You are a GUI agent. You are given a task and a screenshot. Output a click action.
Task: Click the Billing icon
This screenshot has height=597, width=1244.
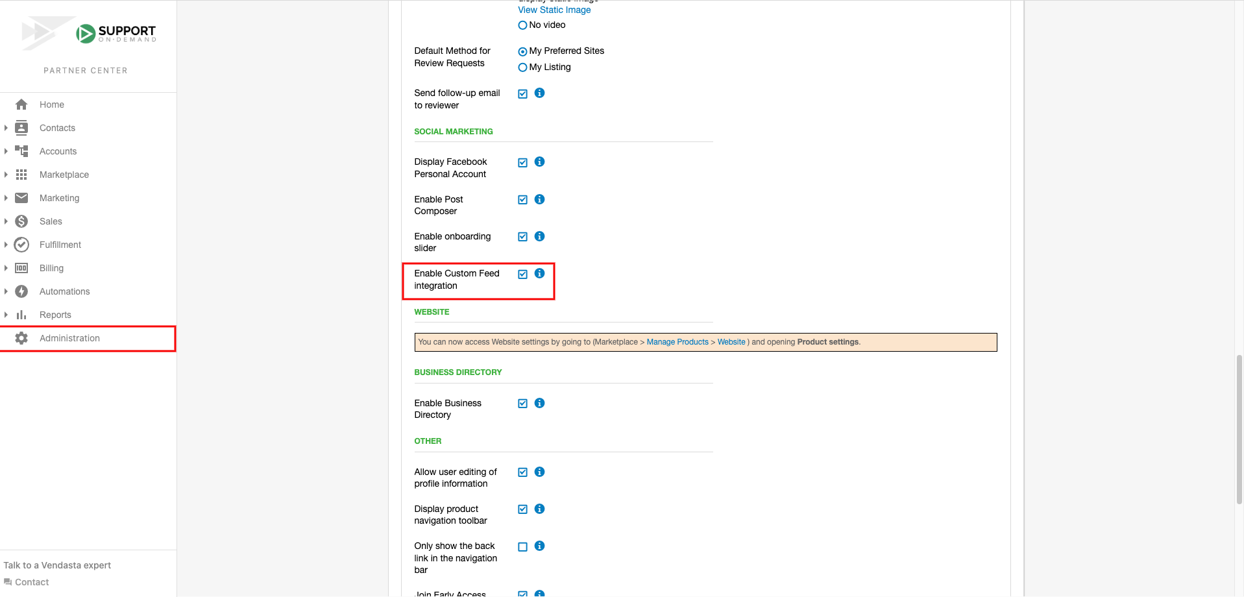[21, 268]
